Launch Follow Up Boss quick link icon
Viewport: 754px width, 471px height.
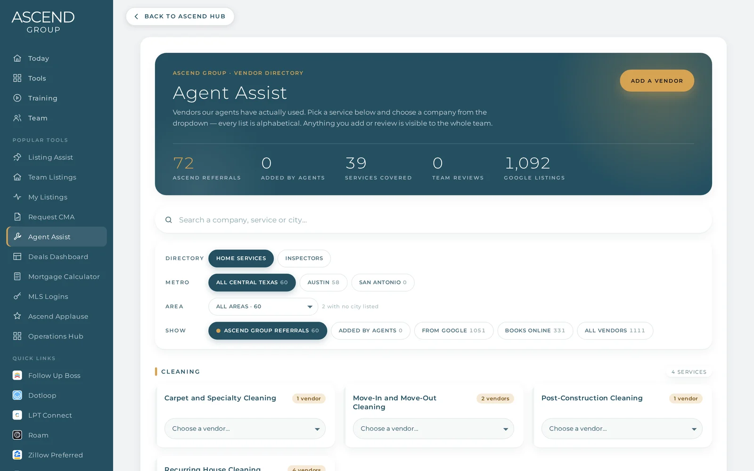tap(17, 375)
